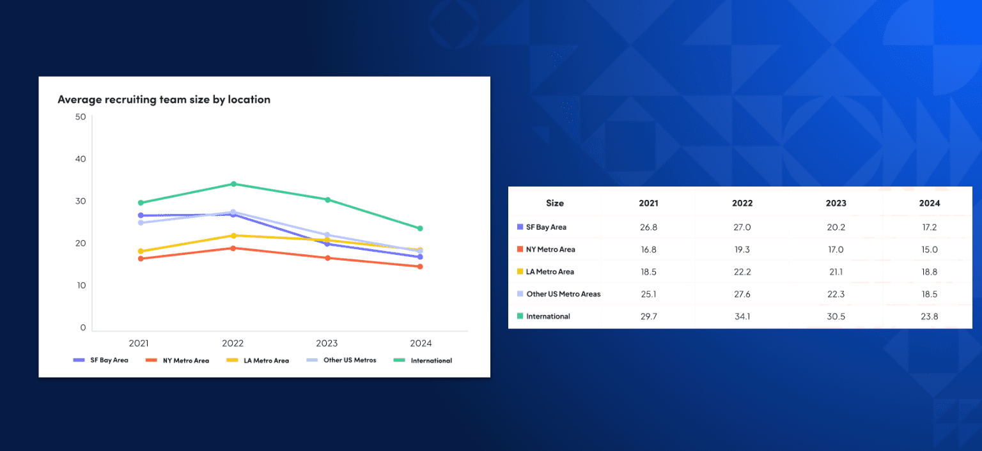Click the 2023 label on chart x-axis
Screen dimensions: 982x451
pyautogui.click(x=327, y=343)
